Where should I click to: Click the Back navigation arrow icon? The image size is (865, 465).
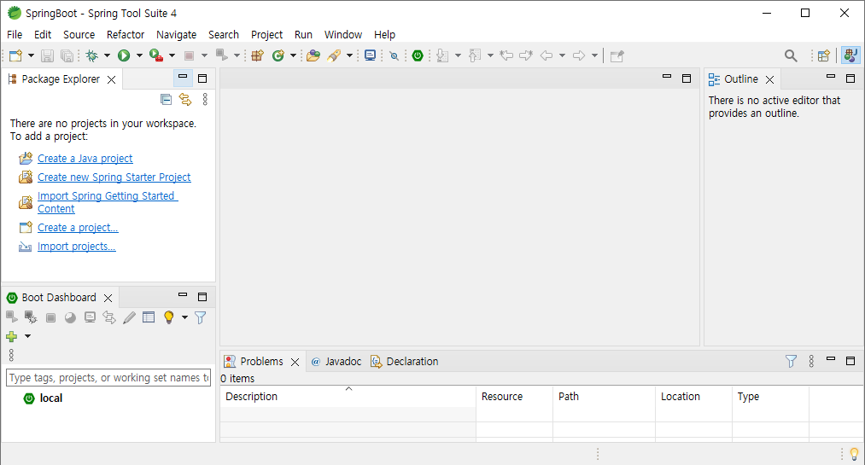546,55
